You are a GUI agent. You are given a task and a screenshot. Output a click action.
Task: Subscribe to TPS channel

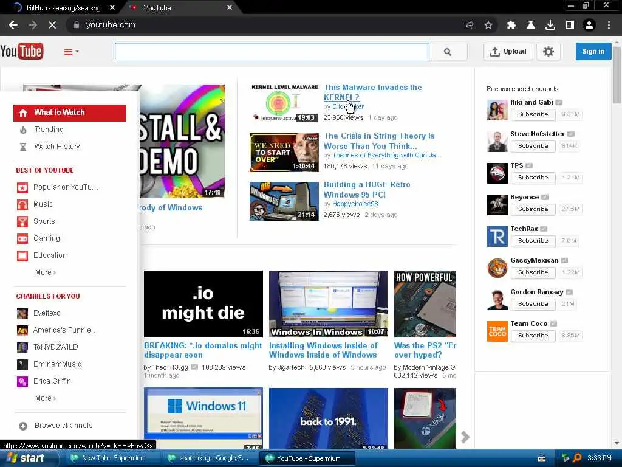pos(533,178)
